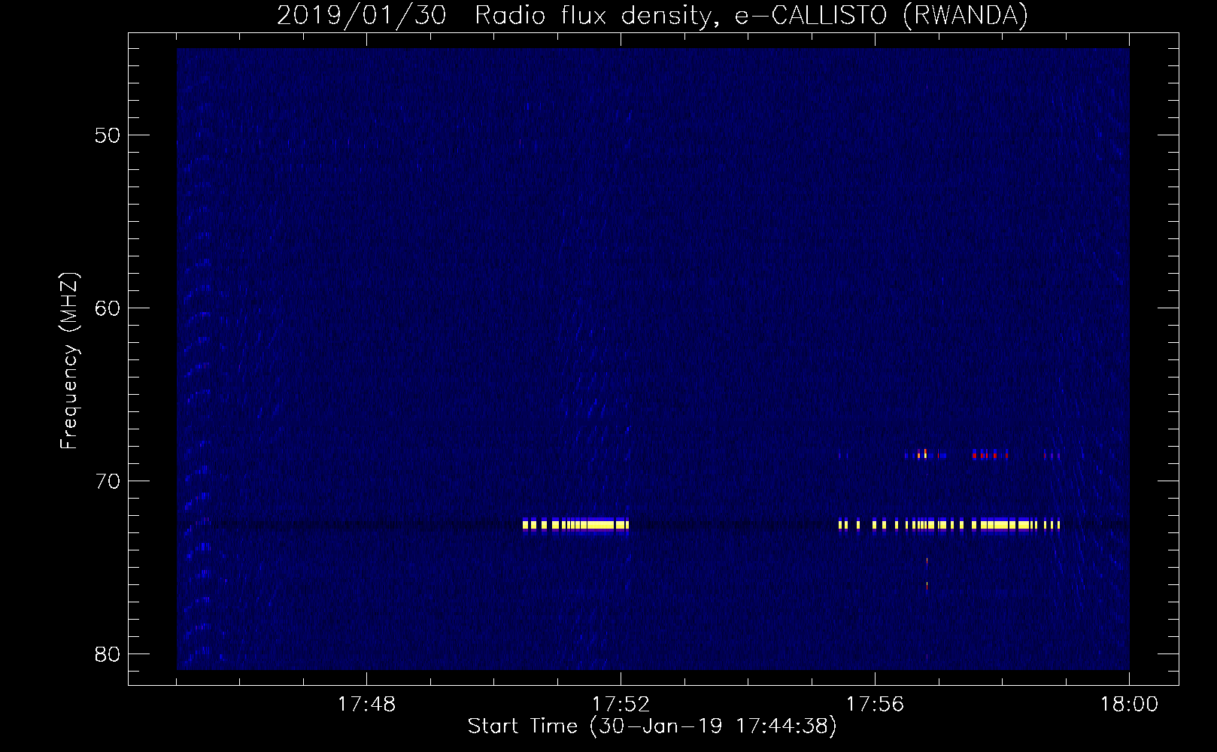Click the plot title "Radio flux density, e-CALLISTO (RWANDA)"
Screen dimensions: 1217x752
(751, 15)
